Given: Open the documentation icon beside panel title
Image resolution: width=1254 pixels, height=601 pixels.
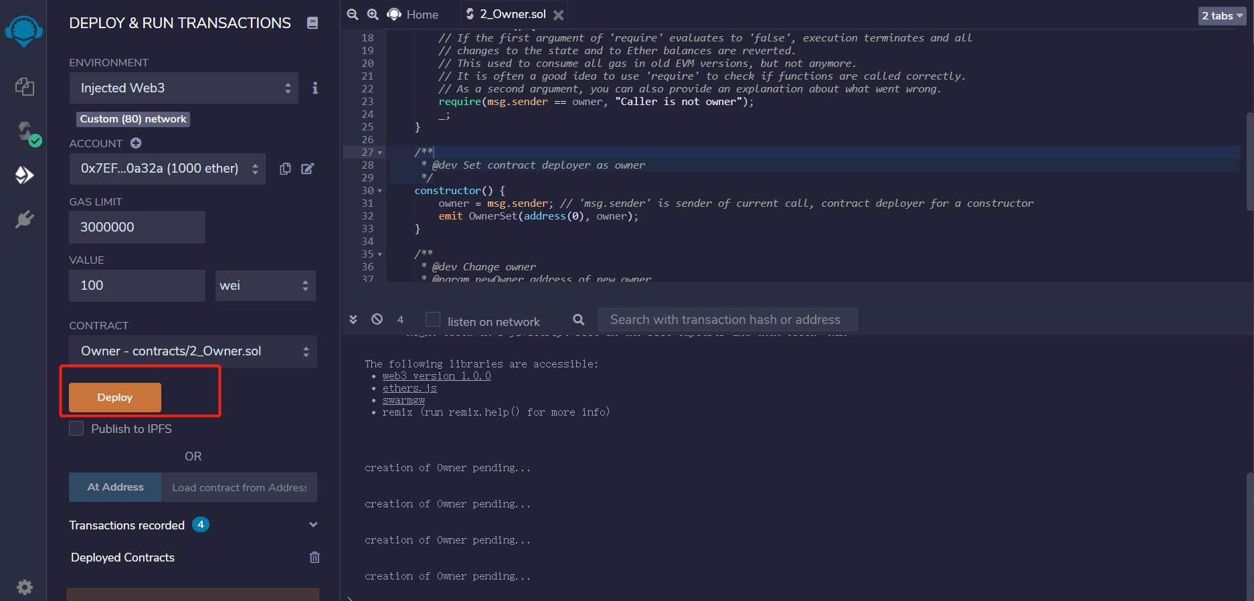Looking at the screenshot, I should point(312,23).
